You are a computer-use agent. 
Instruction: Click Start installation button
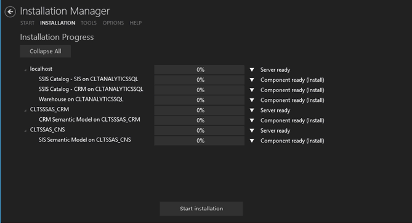point(201,209)
